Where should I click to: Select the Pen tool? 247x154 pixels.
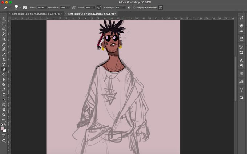click(4, 90)
